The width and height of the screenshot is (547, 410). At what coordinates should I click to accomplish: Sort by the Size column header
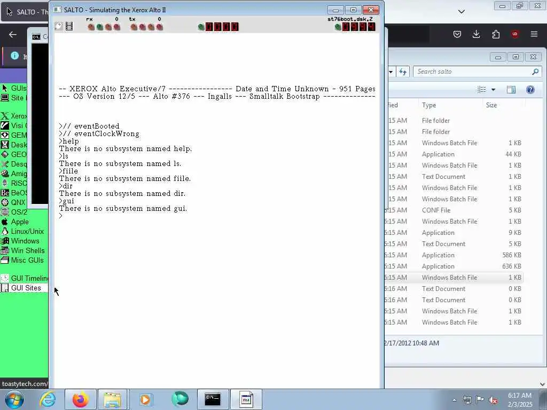tap(491, 105)
